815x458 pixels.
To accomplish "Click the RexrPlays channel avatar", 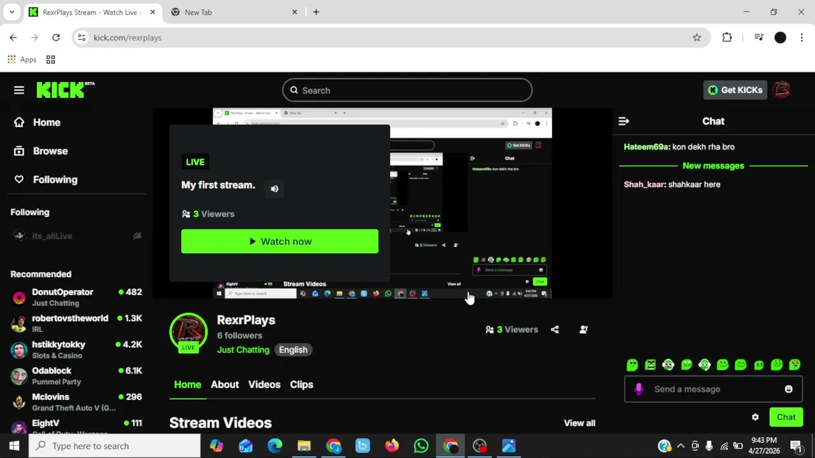I will coord(188,333).
